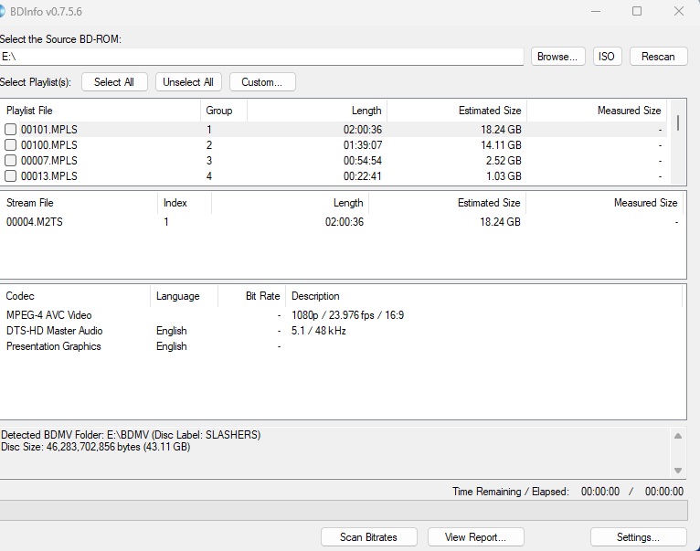Select the 00004.M2TS stream file row
700x551 pixels.
click(x=343, y=222)
